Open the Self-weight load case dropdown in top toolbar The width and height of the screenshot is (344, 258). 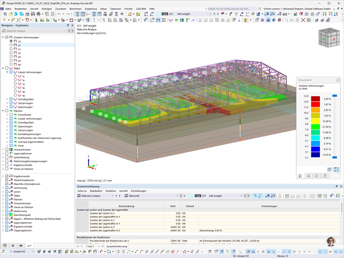click(211, 14)
